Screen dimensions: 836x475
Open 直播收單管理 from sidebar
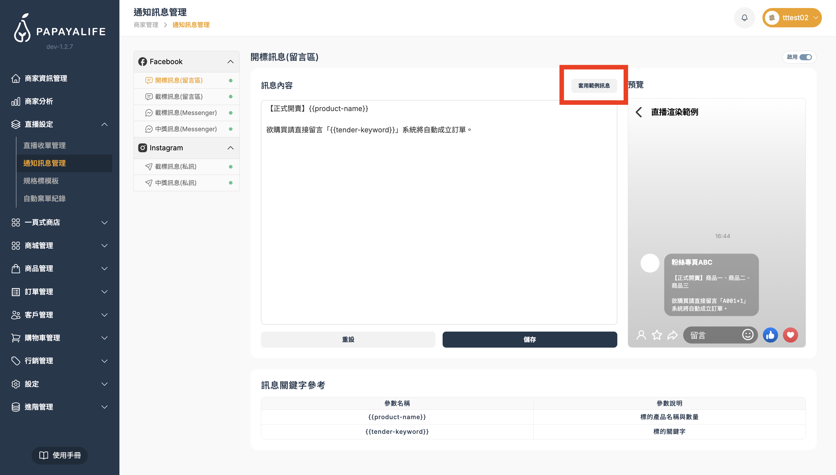click(45, 146)
